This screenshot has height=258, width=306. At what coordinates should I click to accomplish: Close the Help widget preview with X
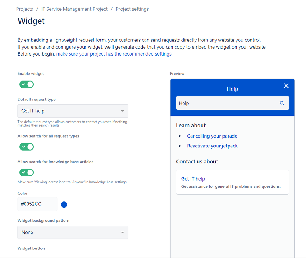[286, 86]
